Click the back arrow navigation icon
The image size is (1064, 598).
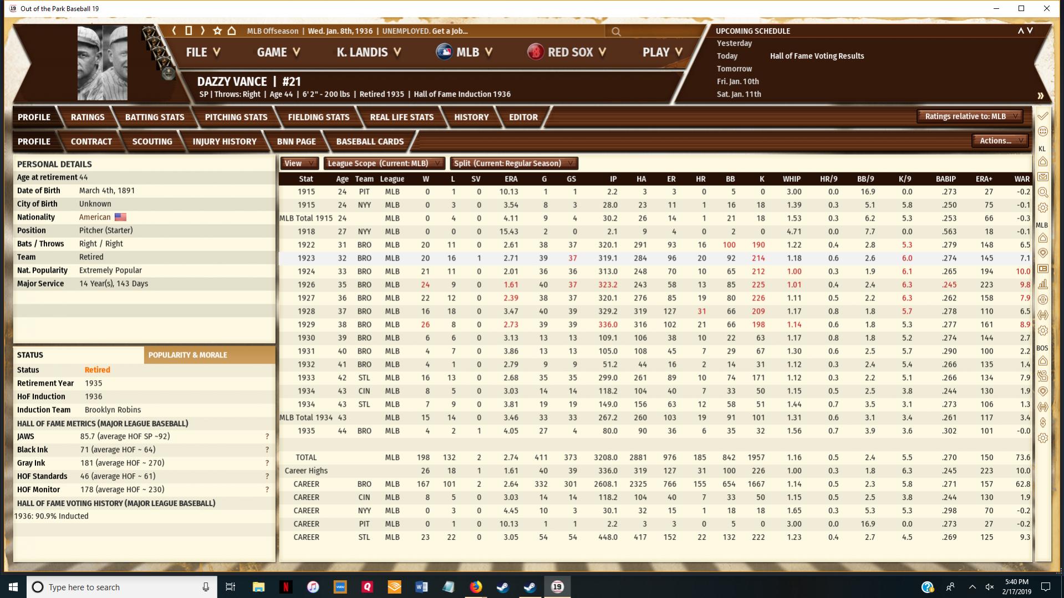(174, 31)
